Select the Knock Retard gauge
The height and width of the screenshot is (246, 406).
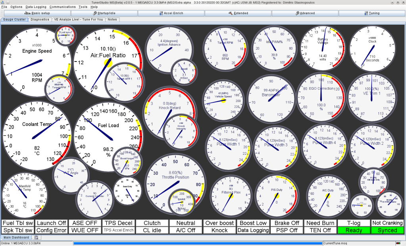point(169,113)
